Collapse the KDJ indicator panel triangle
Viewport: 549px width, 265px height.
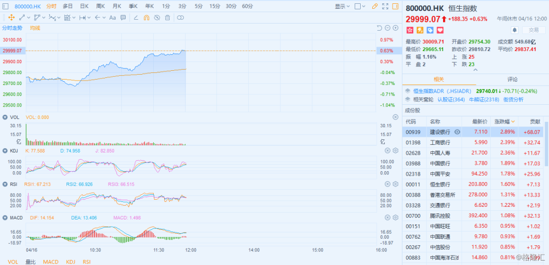[x=5, y=150]
